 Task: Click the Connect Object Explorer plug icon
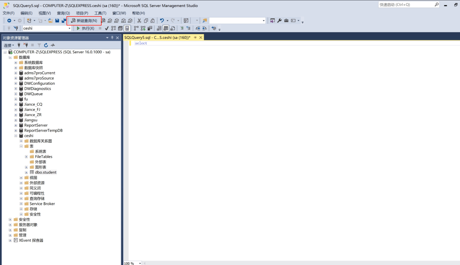[x=19, y=45]
